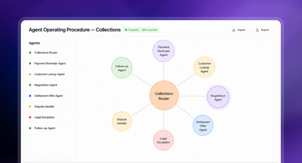The image size is (302, 163).
Task: Click the green dot beside Follow-up Agent in list
Action: (30, 128)
